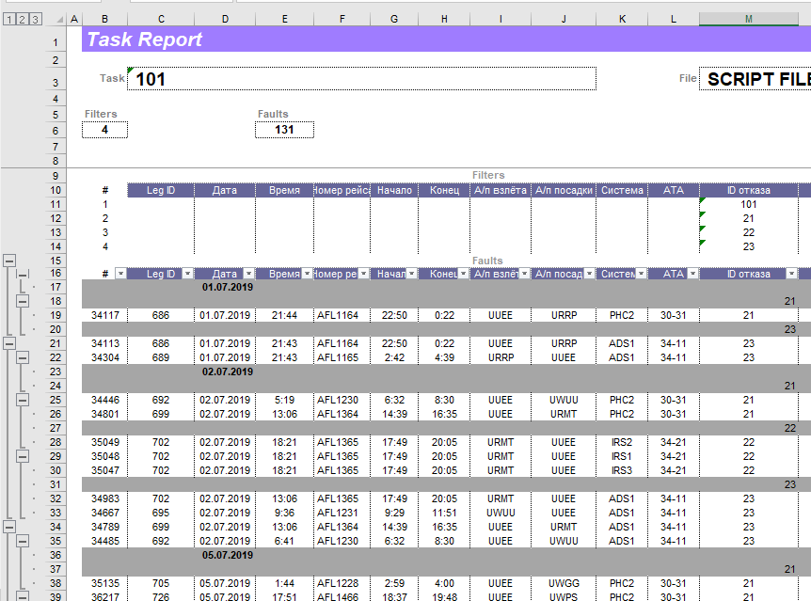Click the filter icon on the Конец column header
Viewport: 811px width, 601px height.
[x=464, y=272]
